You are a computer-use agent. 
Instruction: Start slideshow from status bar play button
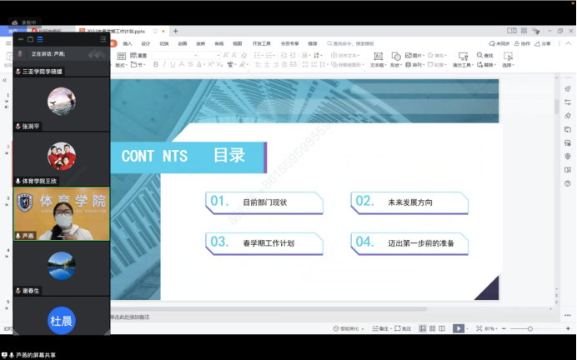[x=459, y=328]
